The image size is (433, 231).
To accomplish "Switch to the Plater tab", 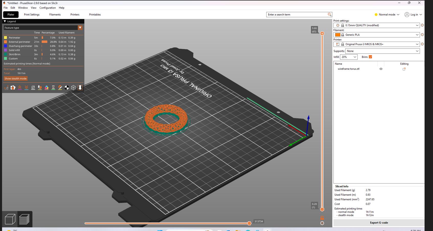I will 11,15.
